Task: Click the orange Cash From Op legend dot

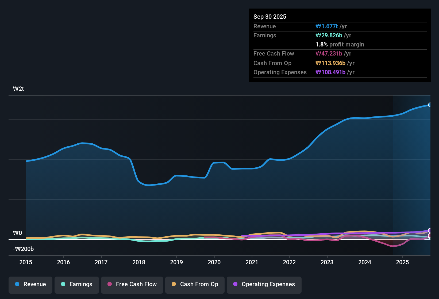Action: click(x=174, y=284)
